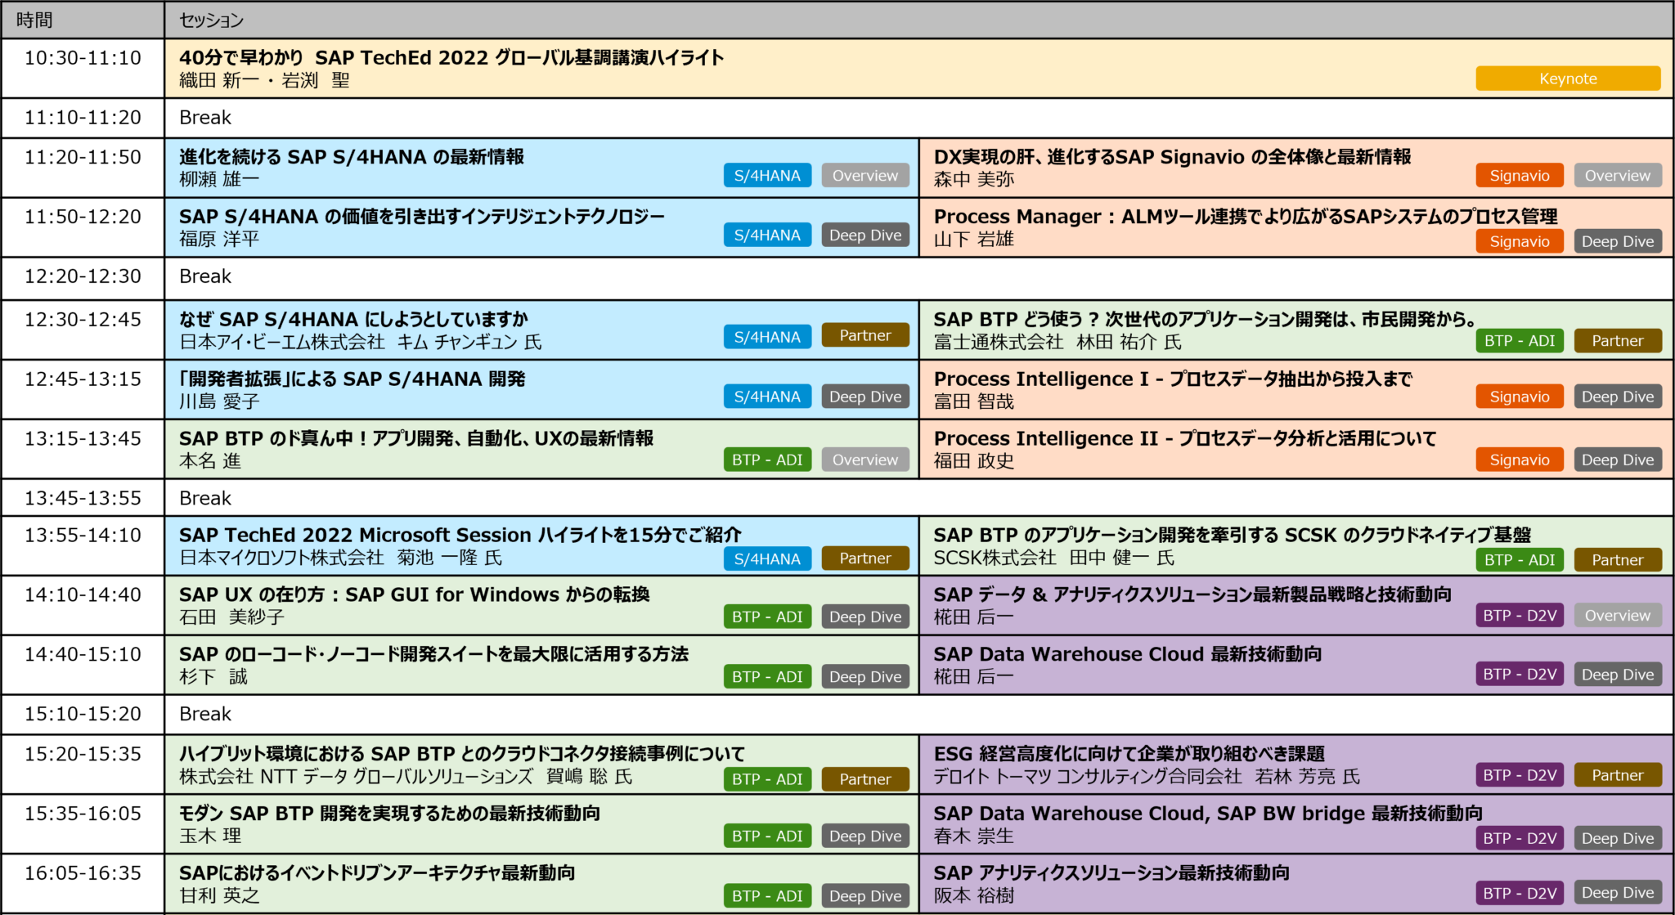
Task: Click Deep Dive tag in 石田 美紗子 session
Action: click(865, 617)
